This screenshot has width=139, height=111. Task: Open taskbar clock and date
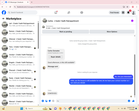pyautogui.click(x=131, y=109)
